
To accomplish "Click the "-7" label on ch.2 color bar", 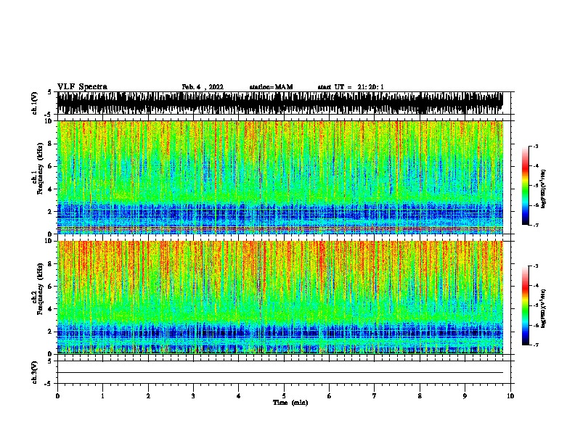I will coord(536,345).
